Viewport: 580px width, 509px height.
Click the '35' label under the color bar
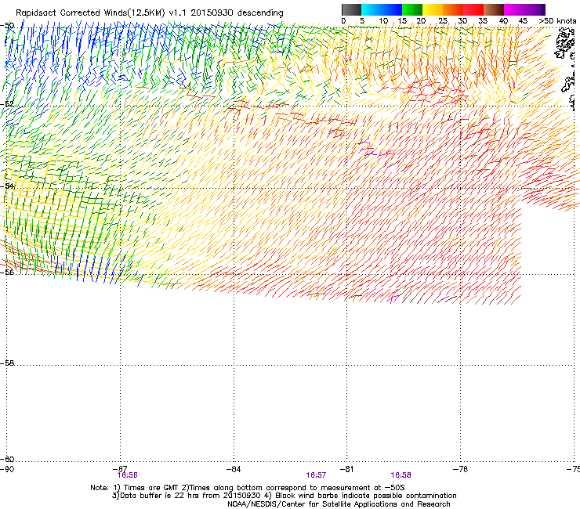[x=483, y=20]
